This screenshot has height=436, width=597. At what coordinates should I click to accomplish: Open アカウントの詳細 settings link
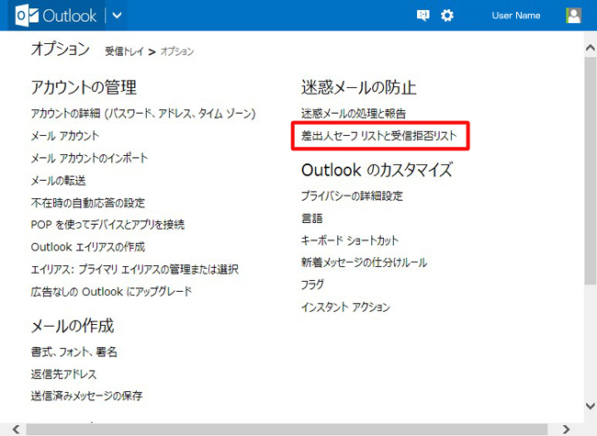pos(142,114)
